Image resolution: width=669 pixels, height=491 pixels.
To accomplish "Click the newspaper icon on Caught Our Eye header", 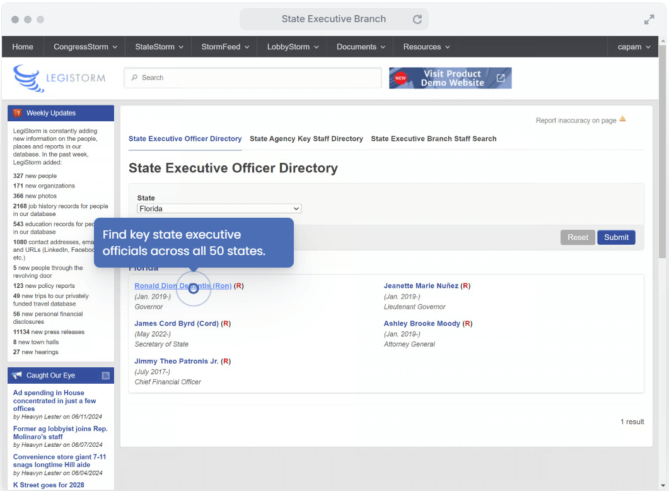I will click(105, 375).
